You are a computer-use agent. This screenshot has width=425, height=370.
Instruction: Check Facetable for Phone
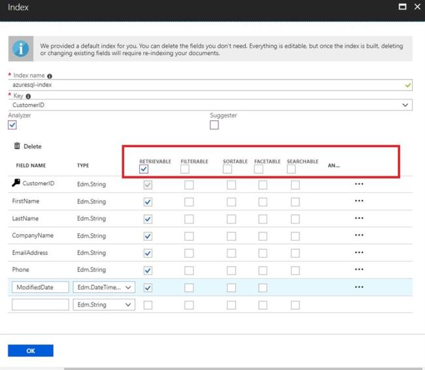coord(263,270)
